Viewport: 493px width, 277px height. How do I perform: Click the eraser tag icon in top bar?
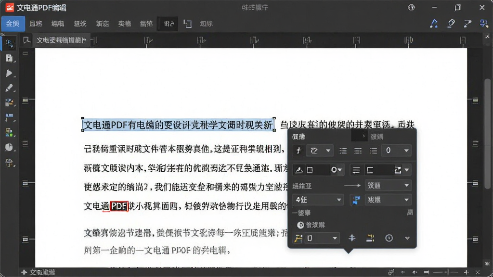tap(451, 24)
